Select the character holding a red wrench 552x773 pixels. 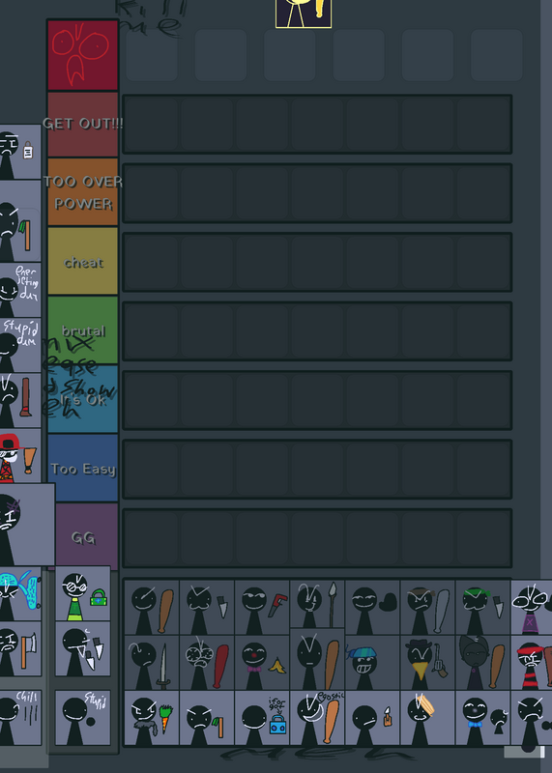click(x=262, y=608)
